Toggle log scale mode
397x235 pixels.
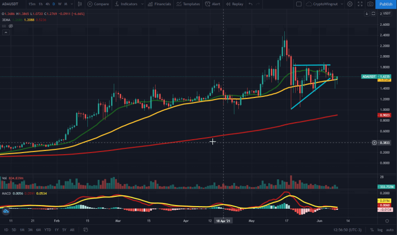[x=380, y=230]
